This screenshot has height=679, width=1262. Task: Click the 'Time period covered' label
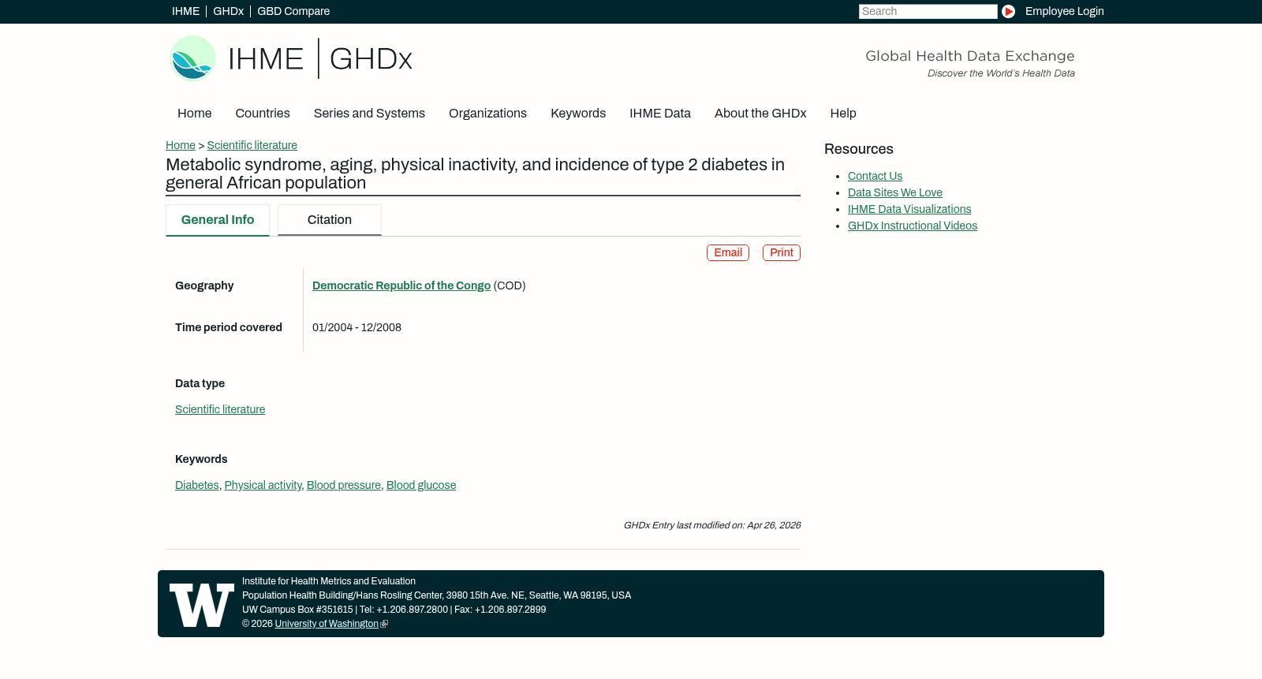[229, 328]
